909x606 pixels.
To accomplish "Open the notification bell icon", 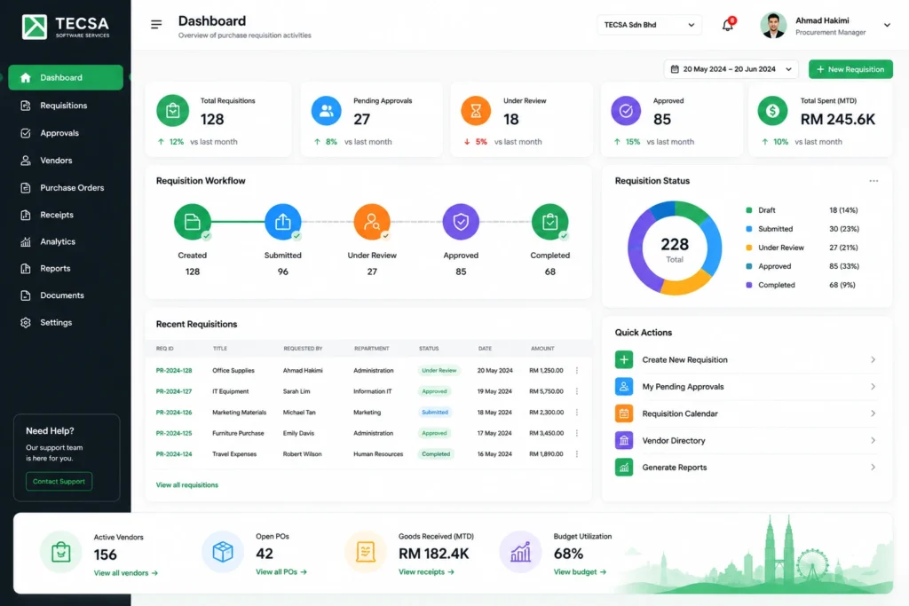I will click(x=728, y=25).
